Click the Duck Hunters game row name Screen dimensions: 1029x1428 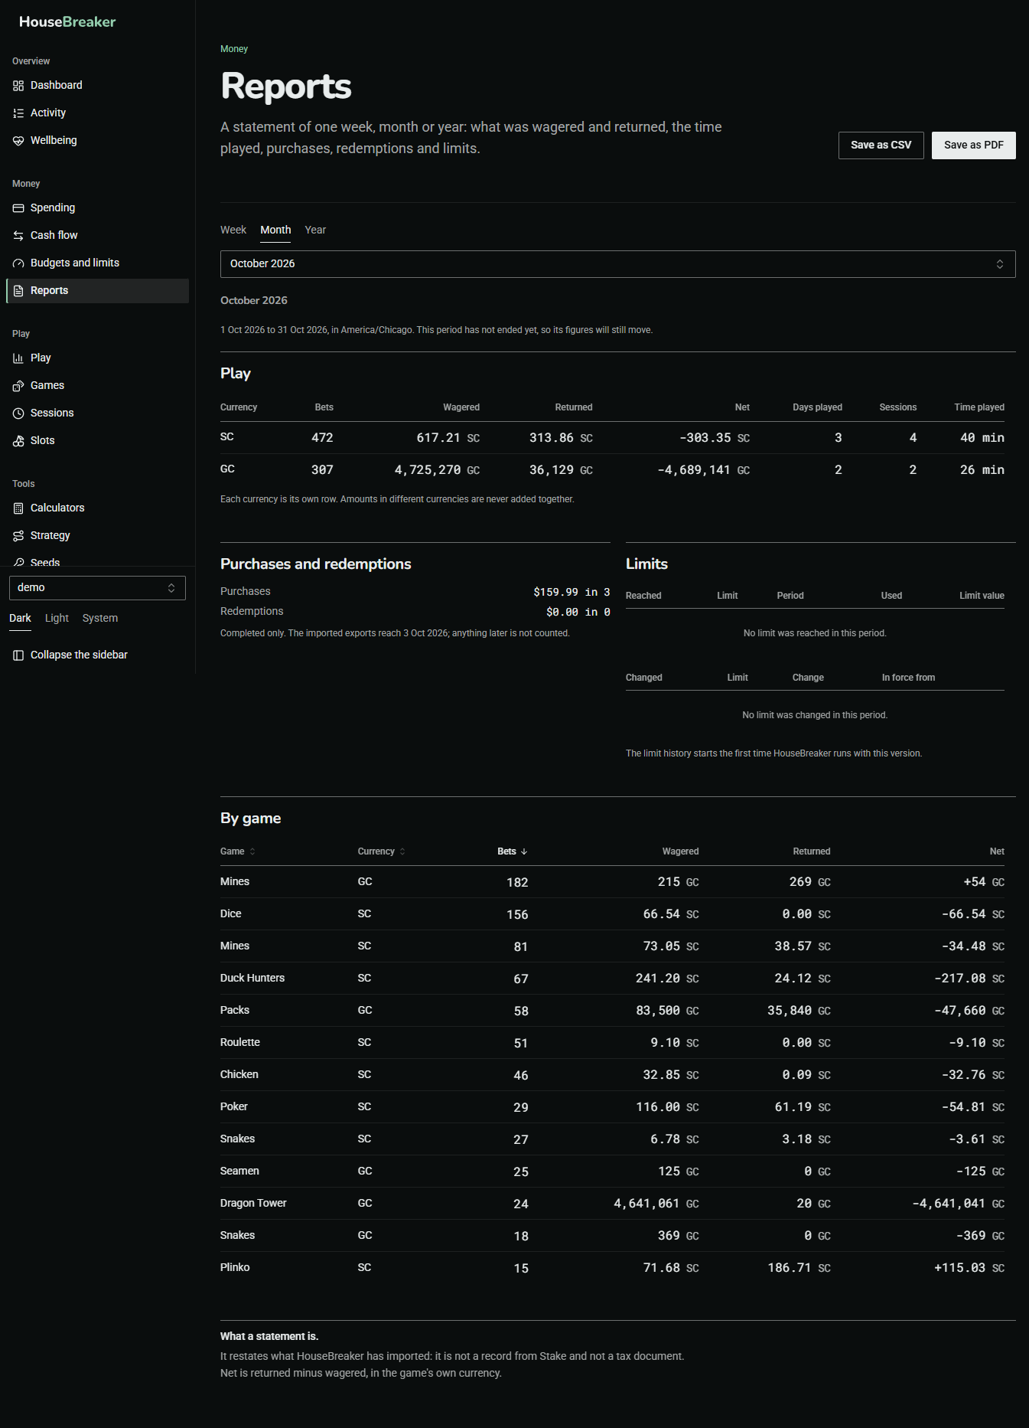pos(252,979)
